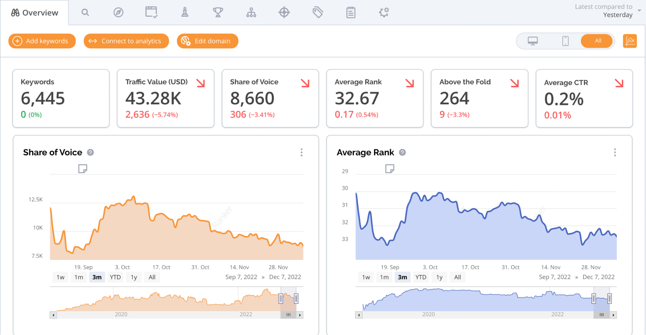Image resolution: width=646 pixels, height=335 pixels.
Task: Switch to mobile device filter
Action: point(565,41)
